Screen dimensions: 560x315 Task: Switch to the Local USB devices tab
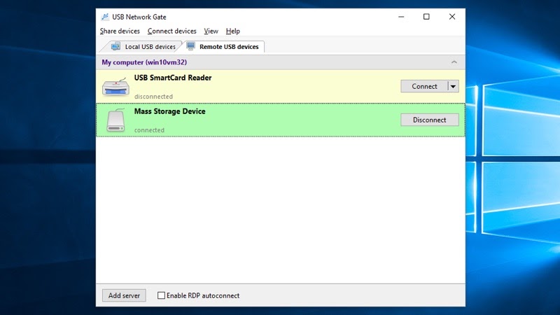(143, 47)
